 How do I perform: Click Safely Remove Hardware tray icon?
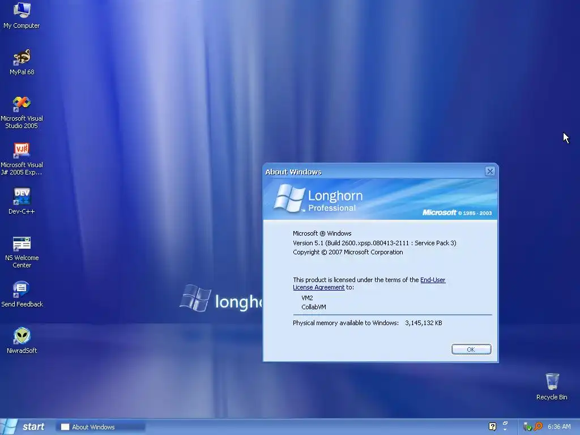527,427
